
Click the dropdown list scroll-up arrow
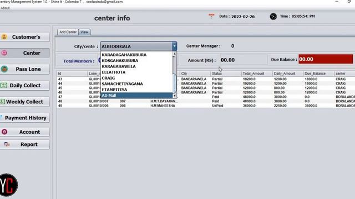[174, 54]
